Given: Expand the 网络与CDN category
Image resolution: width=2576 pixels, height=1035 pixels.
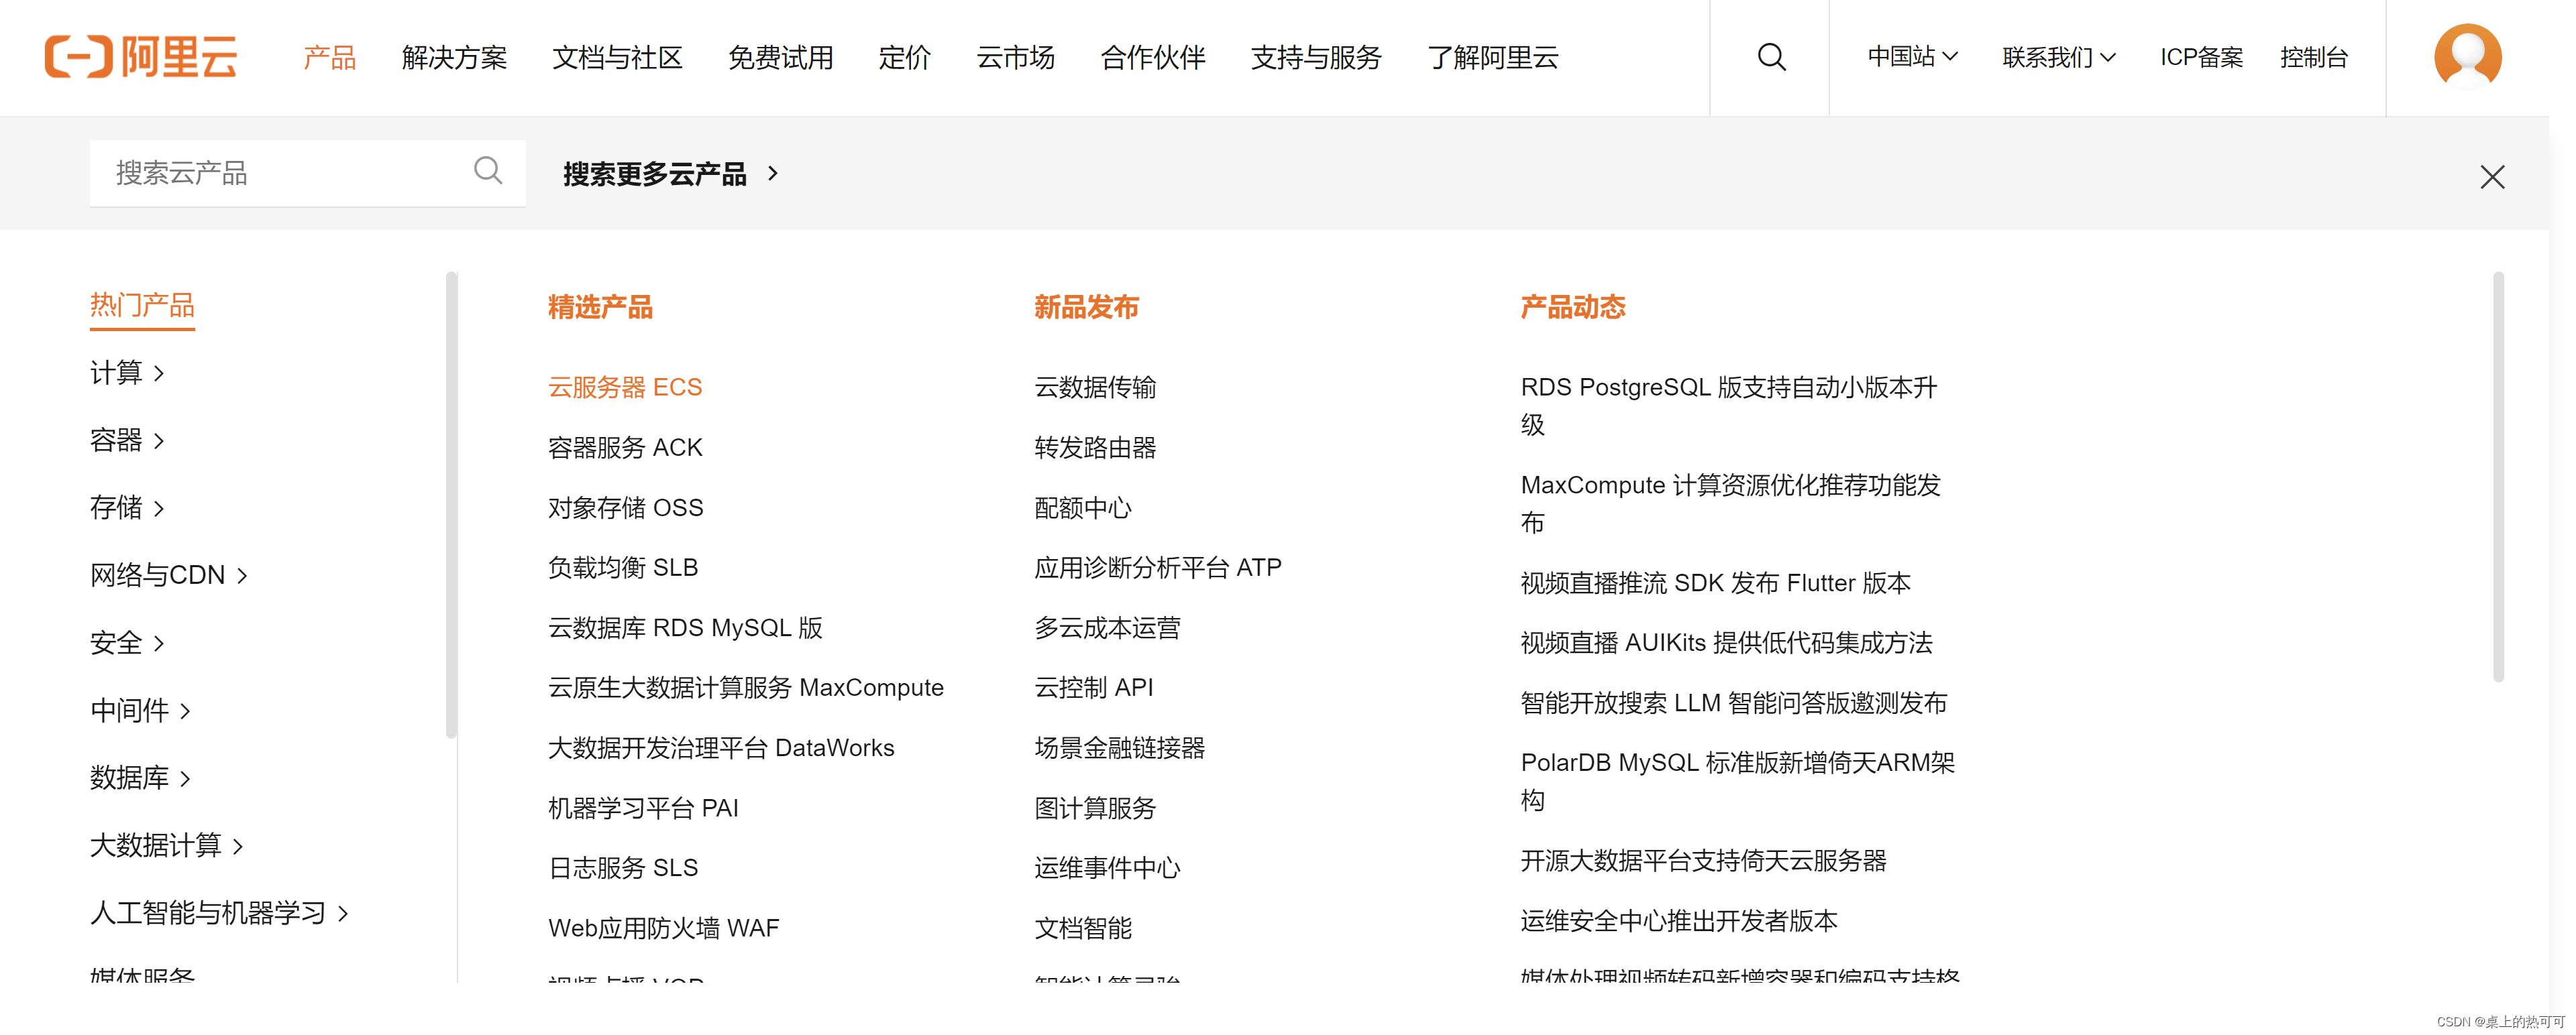Looking at the screenshot, I should pos(168,575).
